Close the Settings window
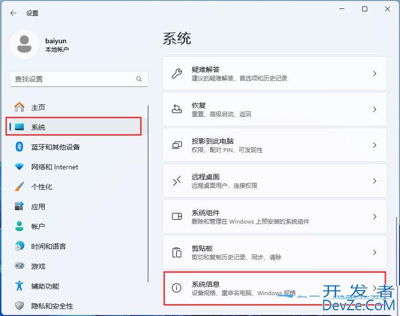The width and height of the screenshot is (400, 316). [x=387, y=9]
